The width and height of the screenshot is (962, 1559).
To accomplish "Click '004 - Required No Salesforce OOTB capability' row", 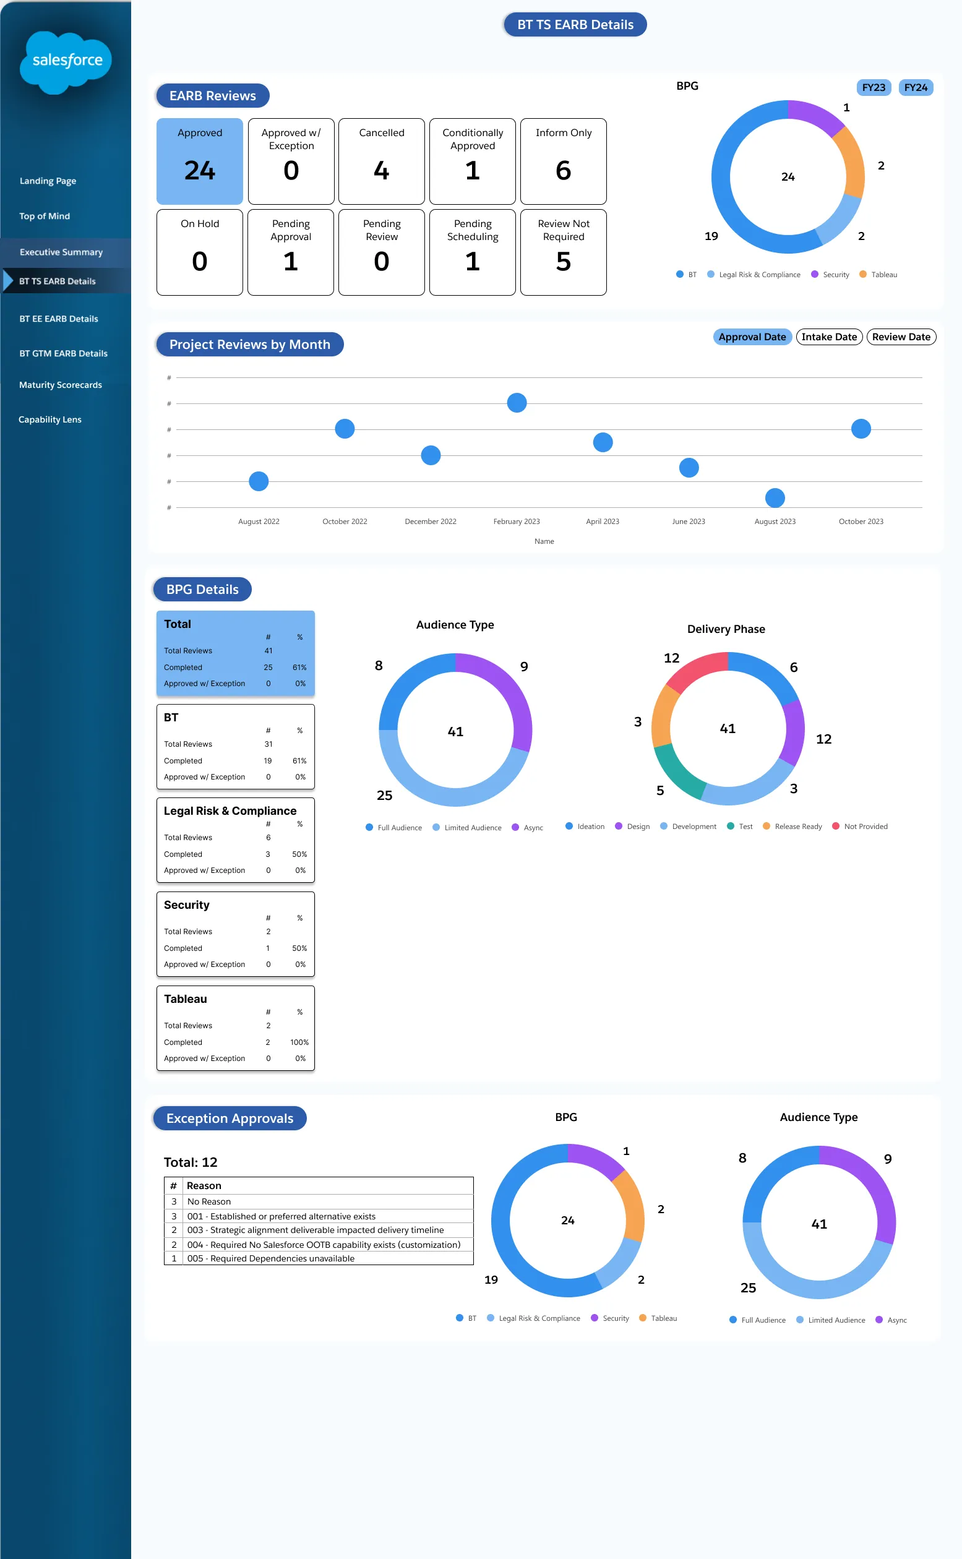I will [319, 1244].
